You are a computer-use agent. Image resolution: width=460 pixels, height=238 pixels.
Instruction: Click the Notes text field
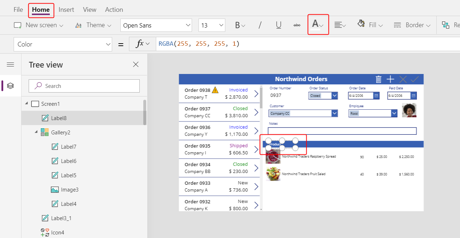[x=342, y=131]
